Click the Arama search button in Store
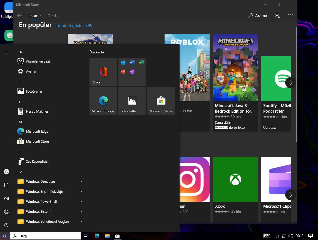318x240 pixels. pyautogui.click(x=258, y=16)
